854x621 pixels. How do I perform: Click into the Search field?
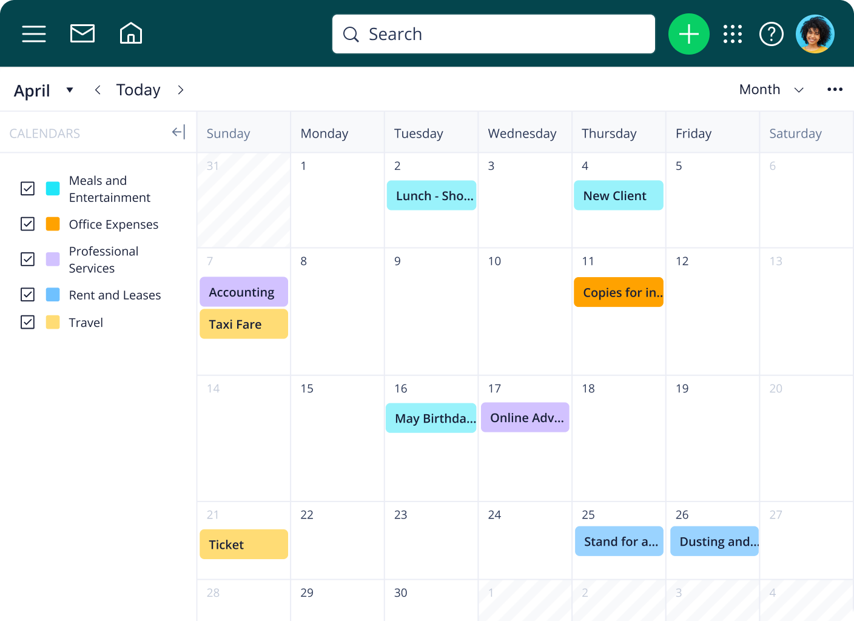tap(494, 34)
